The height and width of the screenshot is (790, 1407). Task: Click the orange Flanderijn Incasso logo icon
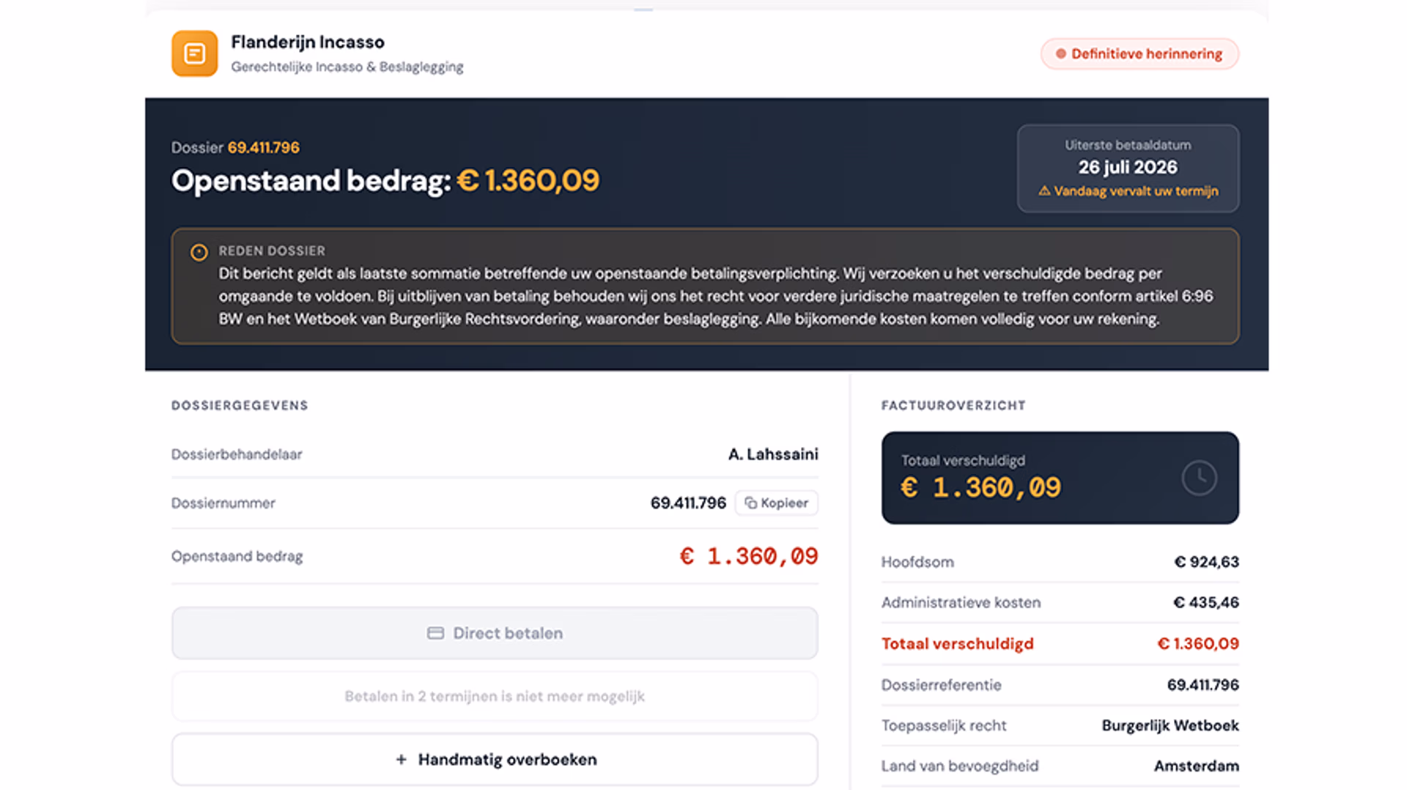pyautogui.click(x=194, y=53)
